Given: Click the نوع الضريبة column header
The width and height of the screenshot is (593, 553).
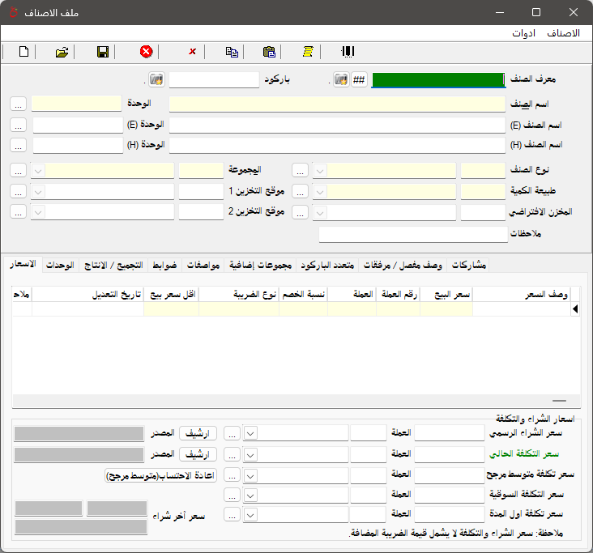Looking at the screenshot, I should click(x=239, y=294).
